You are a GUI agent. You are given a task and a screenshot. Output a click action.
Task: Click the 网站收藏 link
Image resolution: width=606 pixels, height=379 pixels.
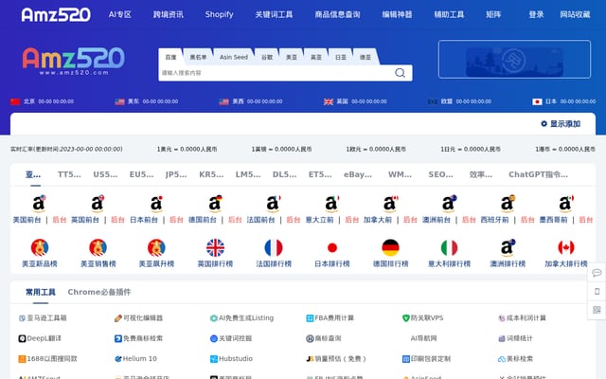(575, 15)
